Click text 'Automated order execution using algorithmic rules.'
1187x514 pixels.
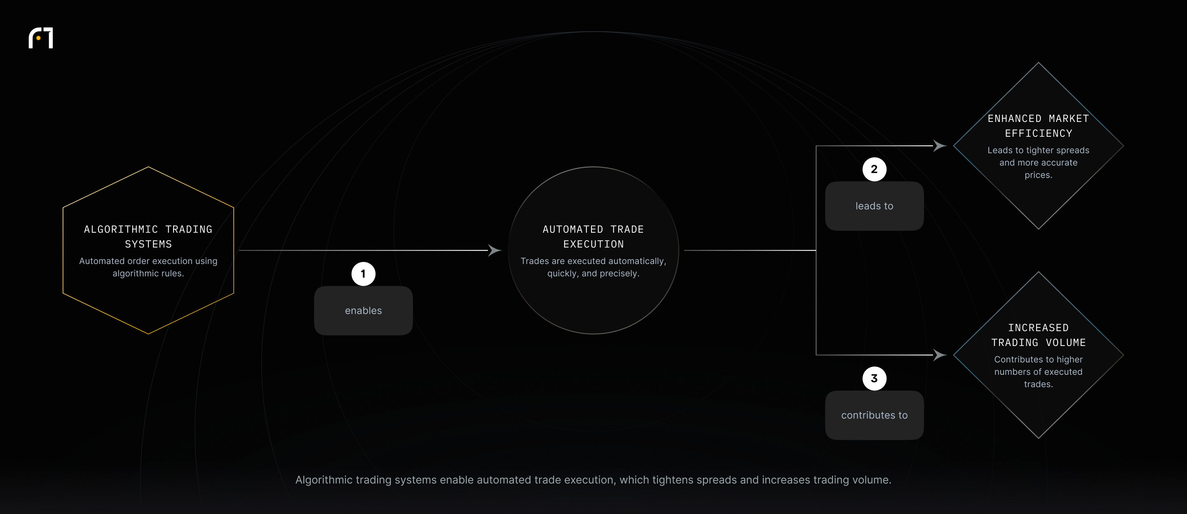148,267
